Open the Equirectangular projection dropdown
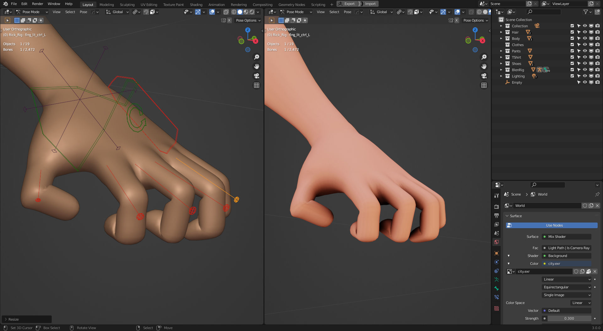 pyautogui.click(x=567, y=287)
